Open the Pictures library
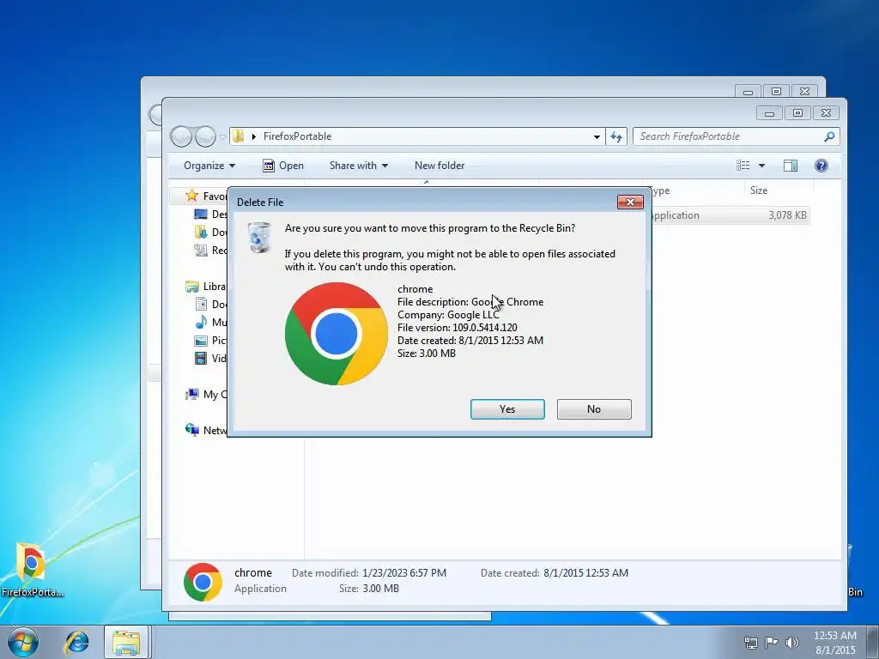Image resolution: width=879 pixels, height=659 pixels. (210, 340)
